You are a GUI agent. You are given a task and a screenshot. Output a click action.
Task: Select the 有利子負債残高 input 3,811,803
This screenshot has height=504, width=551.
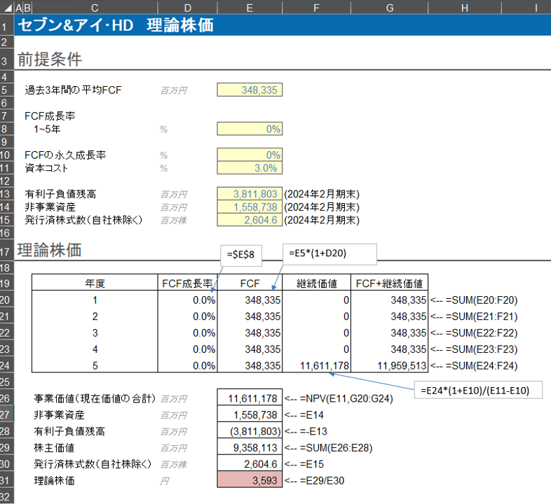tap(250, 194)
